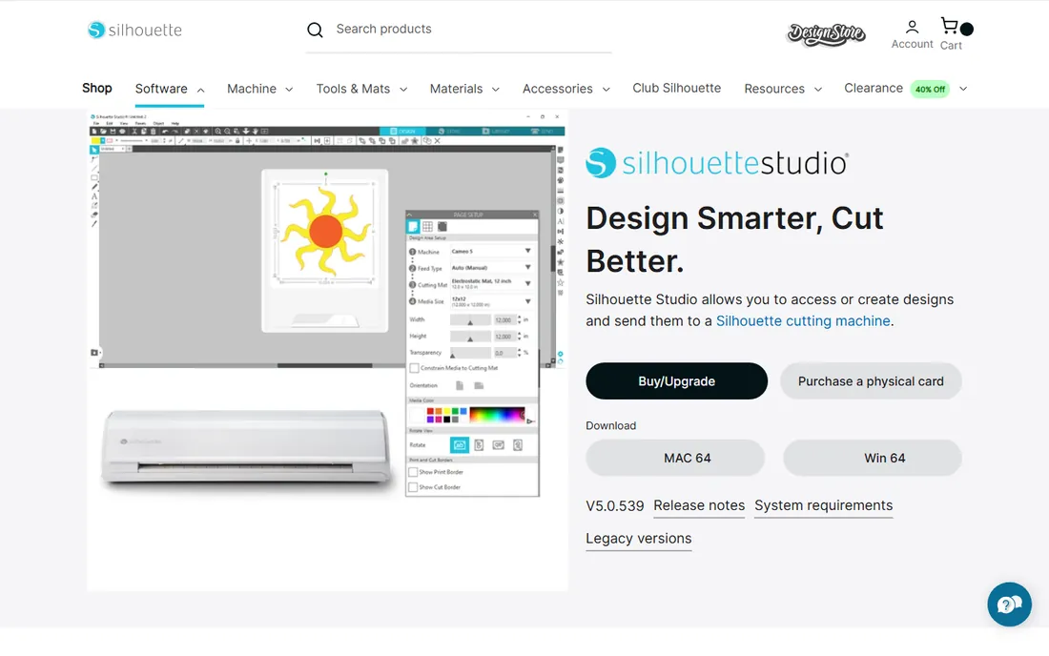This screenshot has height=656, width=1049.
Task: Open the Release notes link
Action: (699, 506)
